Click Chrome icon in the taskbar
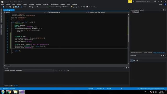This screenshot has height=94, width=167. point(9,92)
